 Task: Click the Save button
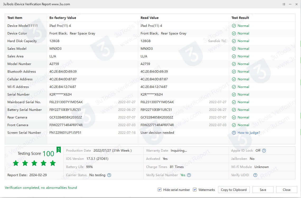pyautogui.click(x=263, y=190)
